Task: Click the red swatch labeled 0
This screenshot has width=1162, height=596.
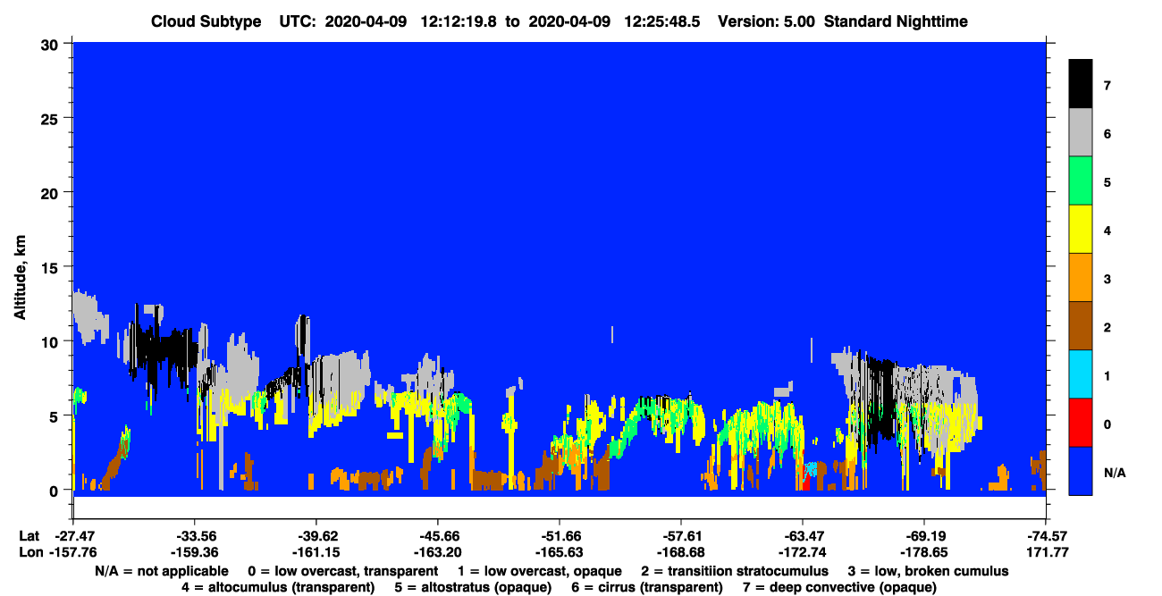Action: [1081, 422]
